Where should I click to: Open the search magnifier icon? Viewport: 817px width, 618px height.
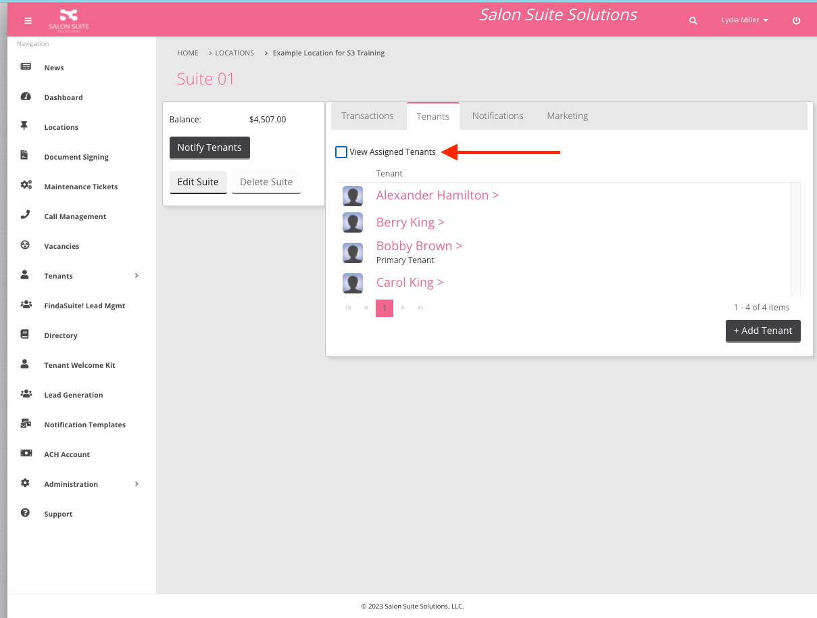point(693,21)
